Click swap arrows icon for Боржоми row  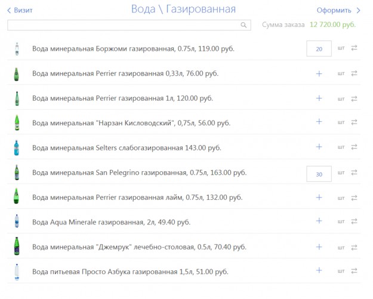click(354, 48)
